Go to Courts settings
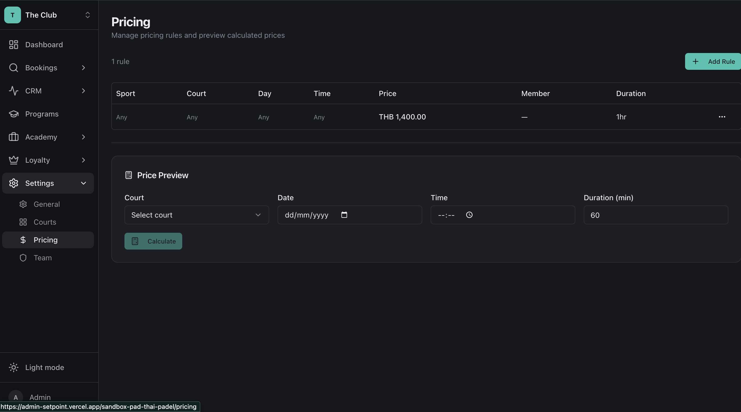 pyautogui.click(x=48, y=222)
